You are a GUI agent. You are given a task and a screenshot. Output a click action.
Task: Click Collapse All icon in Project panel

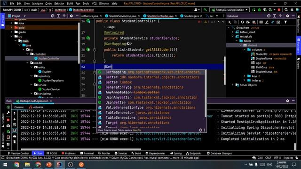(x=64, y=16)
